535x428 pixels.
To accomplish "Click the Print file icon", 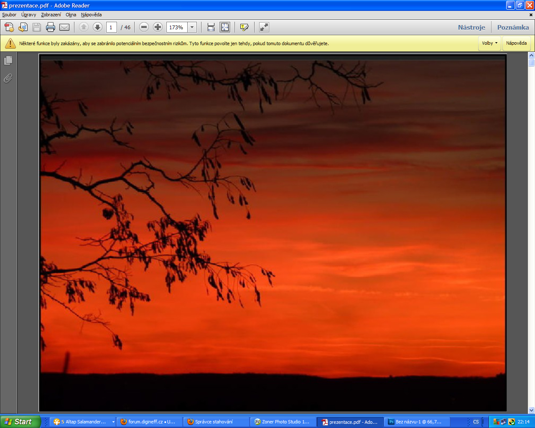I will pyautogui.click(x=51, y=28).
